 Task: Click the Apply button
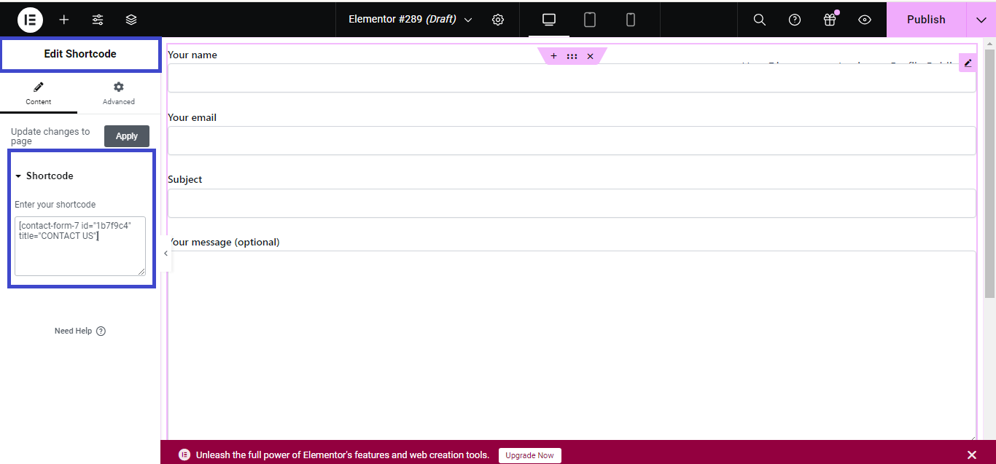coord(127,136)
